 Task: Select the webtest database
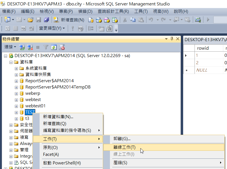33,100
